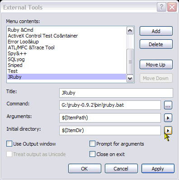Toggle Close on exit checkbox

pyautogui.click(x=92, y=154)
